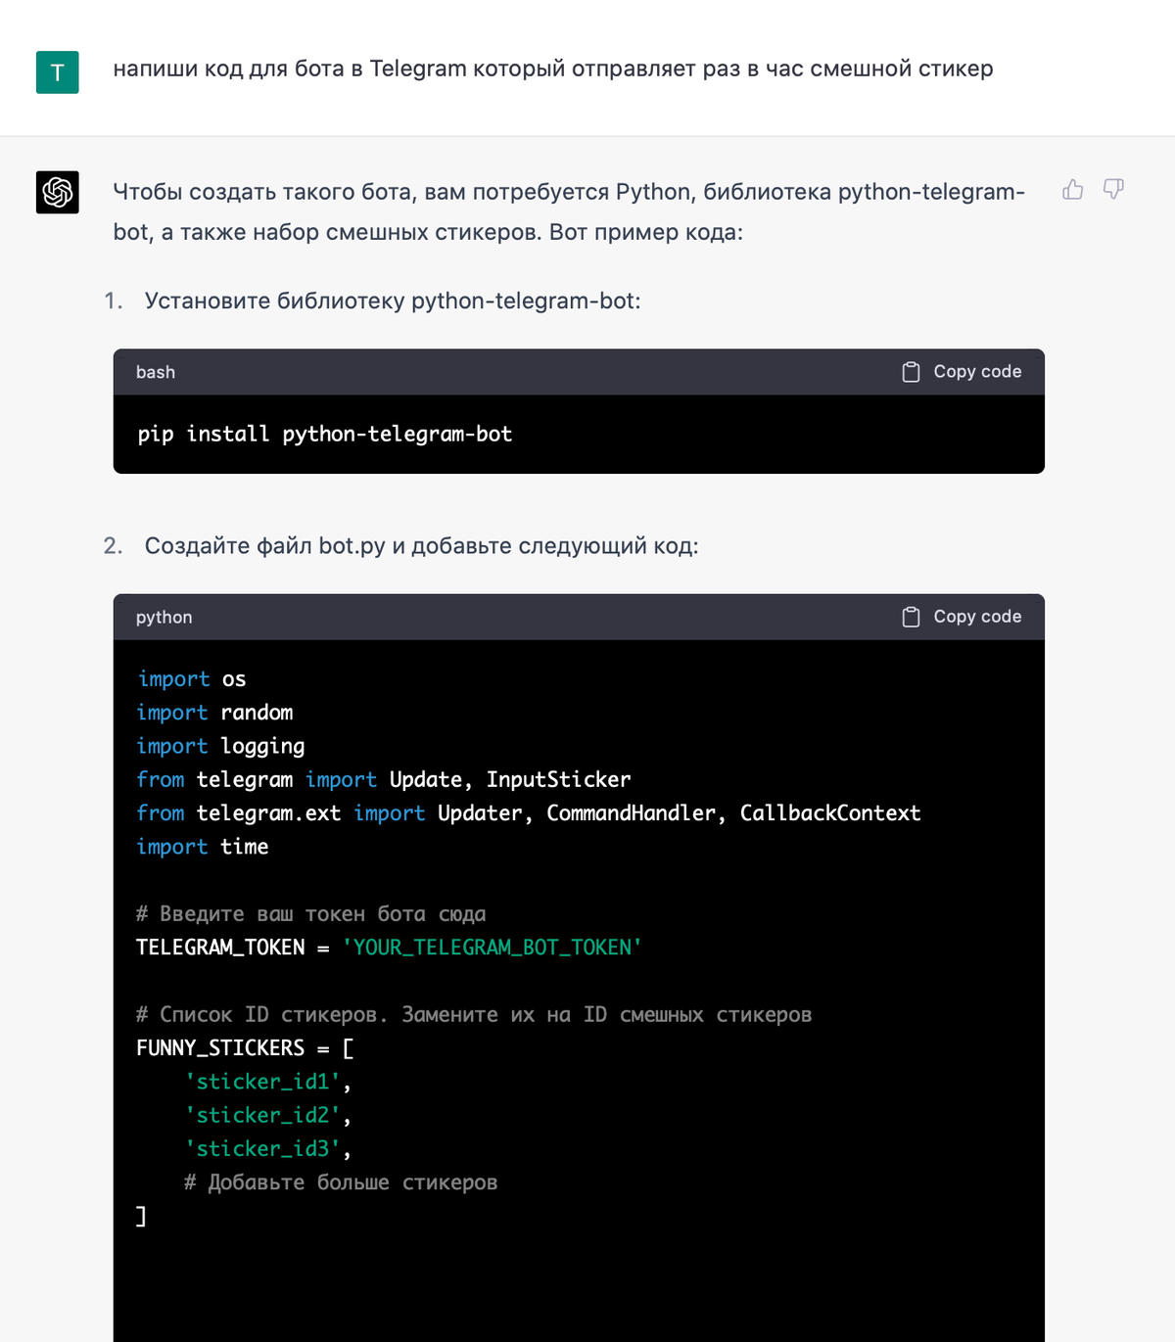The height and width of the screenshot is (1342, 1175).
Task: Click the FUNNY_STICKERS variable name
Action: pos(220,1048)
